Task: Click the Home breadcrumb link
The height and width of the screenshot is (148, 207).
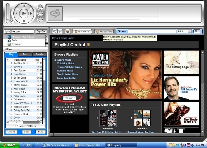Action: 55,38
